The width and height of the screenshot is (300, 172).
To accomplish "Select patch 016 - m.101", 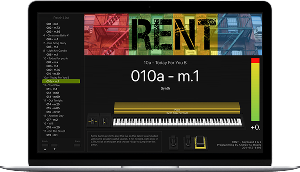I will point(53,112).
